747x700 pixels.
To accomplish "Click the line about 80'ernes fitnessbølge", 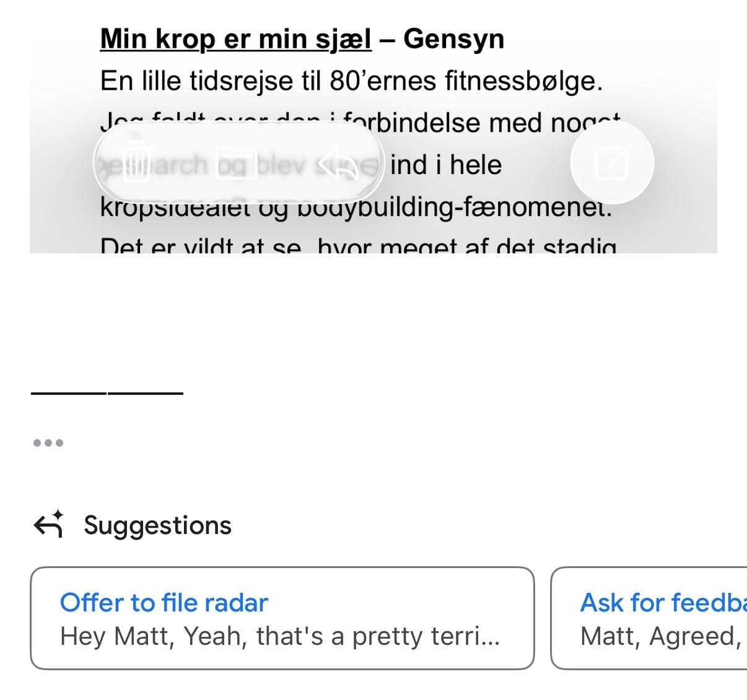I will (x=351, y=81).
